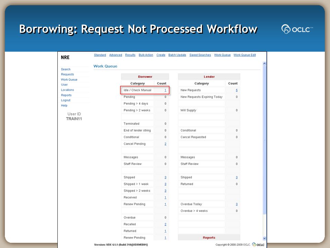330x248 pixels.
Task: Open Borrower Shipped > 2 weeks count
Action: pyautogui.click(x=165, y=191)
